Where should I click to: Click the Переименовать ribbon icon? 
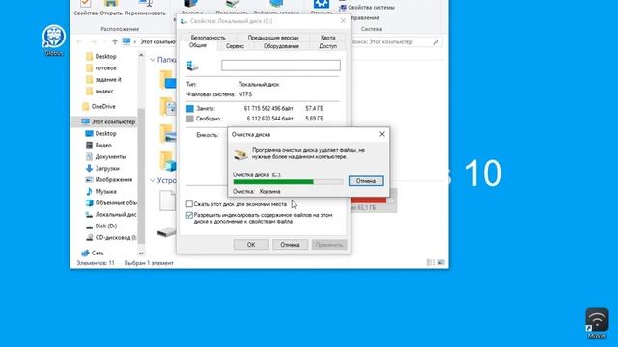click(145, 8)
